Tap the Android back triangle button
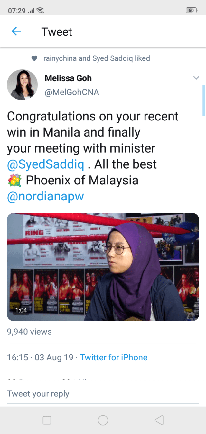This screenshot has height=434, width=206. [159, 420]
